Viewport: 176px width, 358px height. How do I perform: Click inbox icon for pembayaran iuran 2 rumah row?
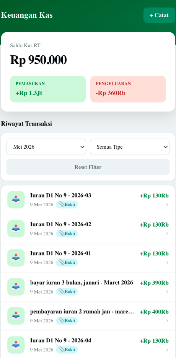(16, 316)
